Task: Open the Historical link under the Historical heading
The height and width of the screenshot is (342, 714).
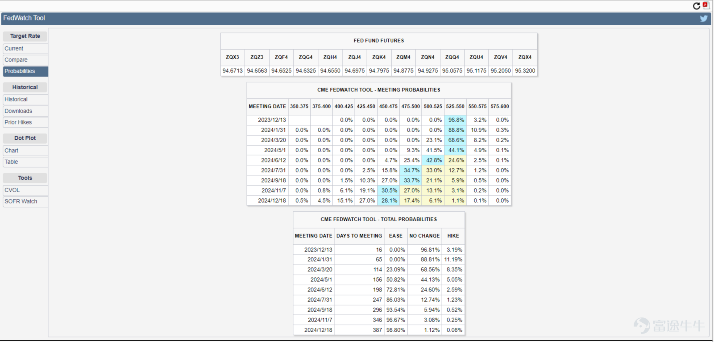Action: 25,100
